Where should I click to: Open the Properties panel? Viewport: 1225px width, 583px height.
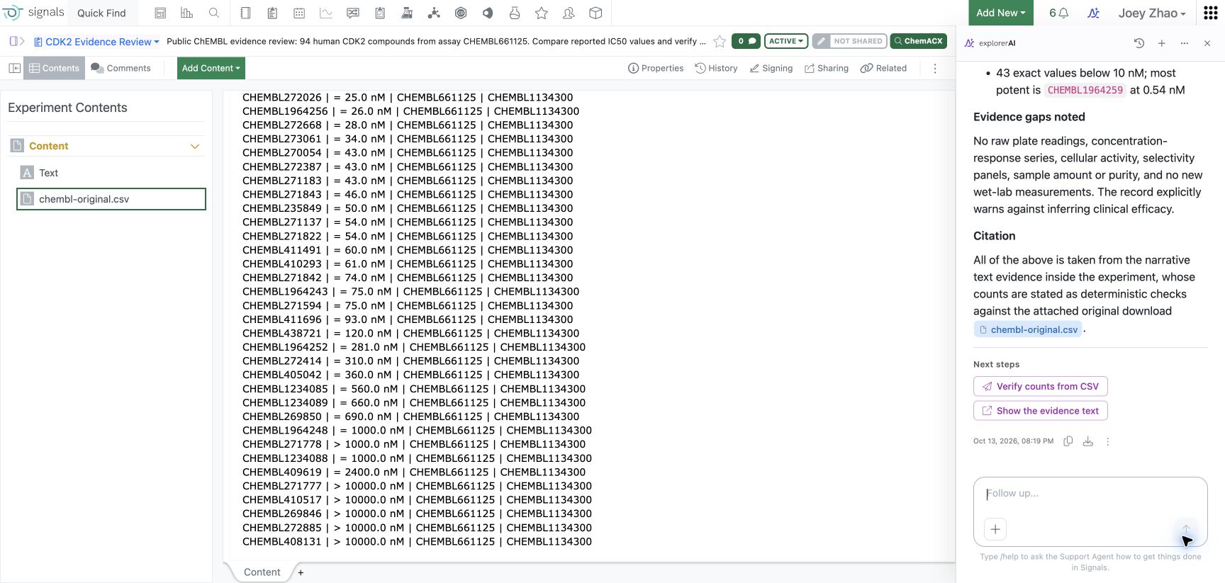(656, 68)
